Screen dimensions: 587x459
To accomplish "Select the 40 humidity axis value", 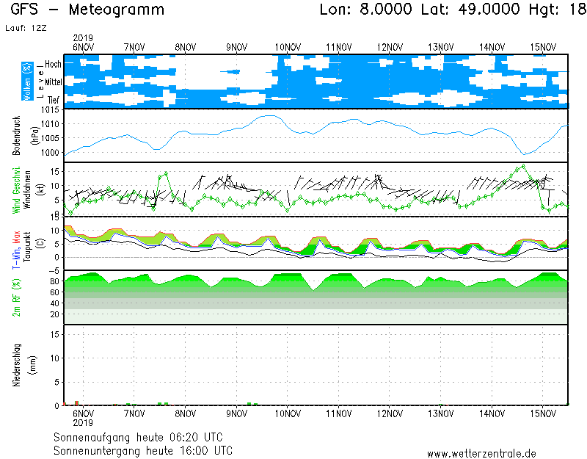I will [54, 303].
